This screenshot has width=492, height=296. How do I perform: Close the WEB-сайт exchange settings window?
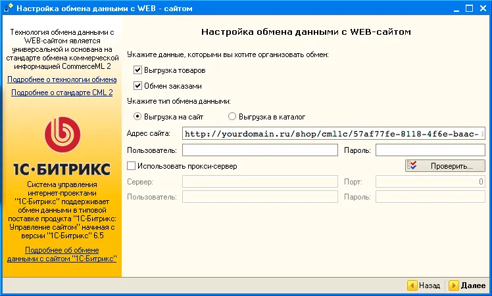pos(481,9)
